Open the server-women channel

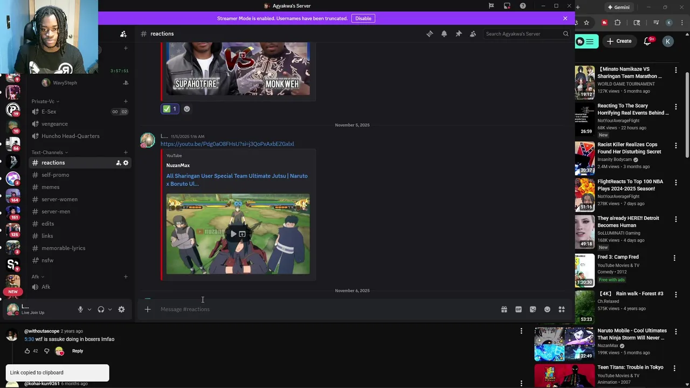click(x=80, y=199)
